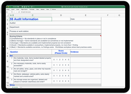Image resolution: width=131 pixels, height=94 pixels.
Task: Click the Score (Please Circle) header cell
Action: (x=61, y=52)
